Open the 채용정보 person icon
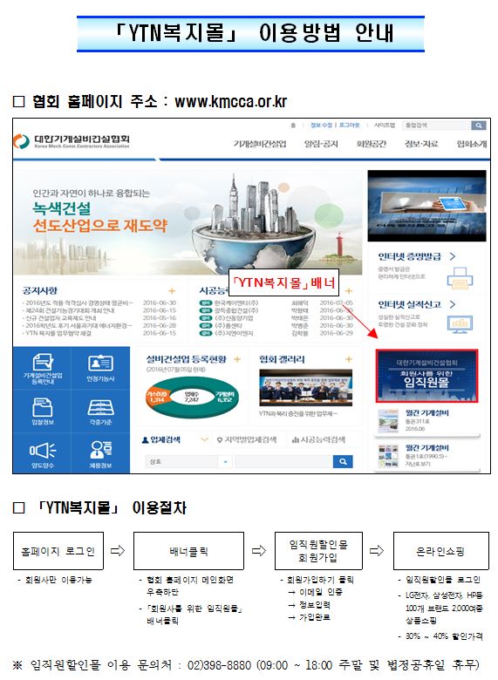 tap(100, 450)
